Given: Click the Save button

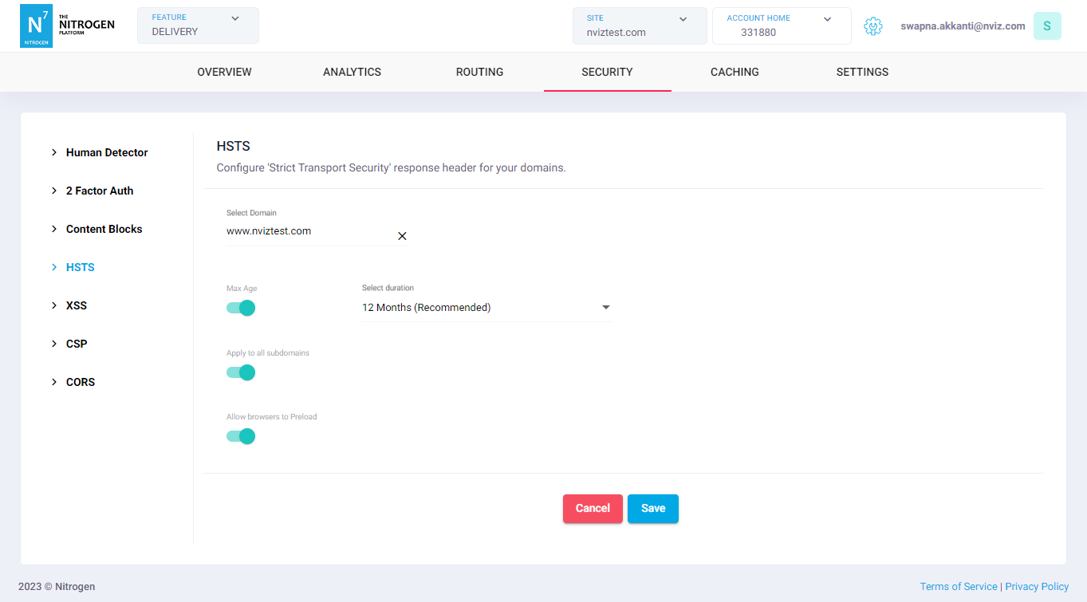Looking at the screenshot, I should tap(652, 509).
